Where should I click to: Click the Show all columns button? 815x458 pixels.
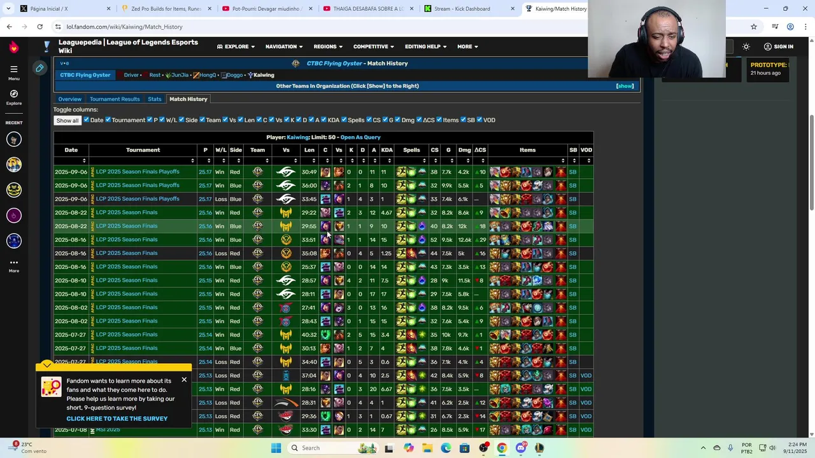pyautogui.click(x=67, y=120)
